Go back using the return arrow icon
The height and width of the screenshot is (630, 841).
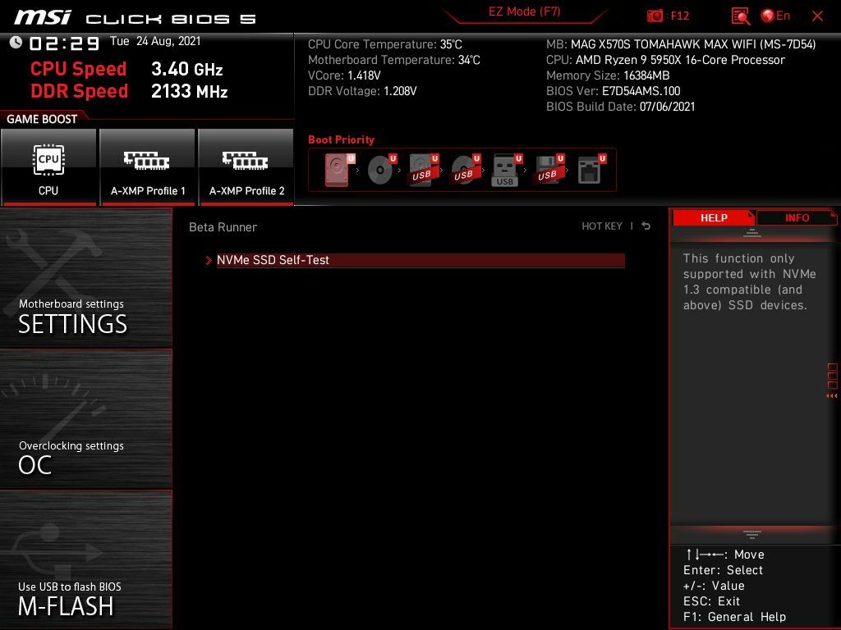coord(646,226)
